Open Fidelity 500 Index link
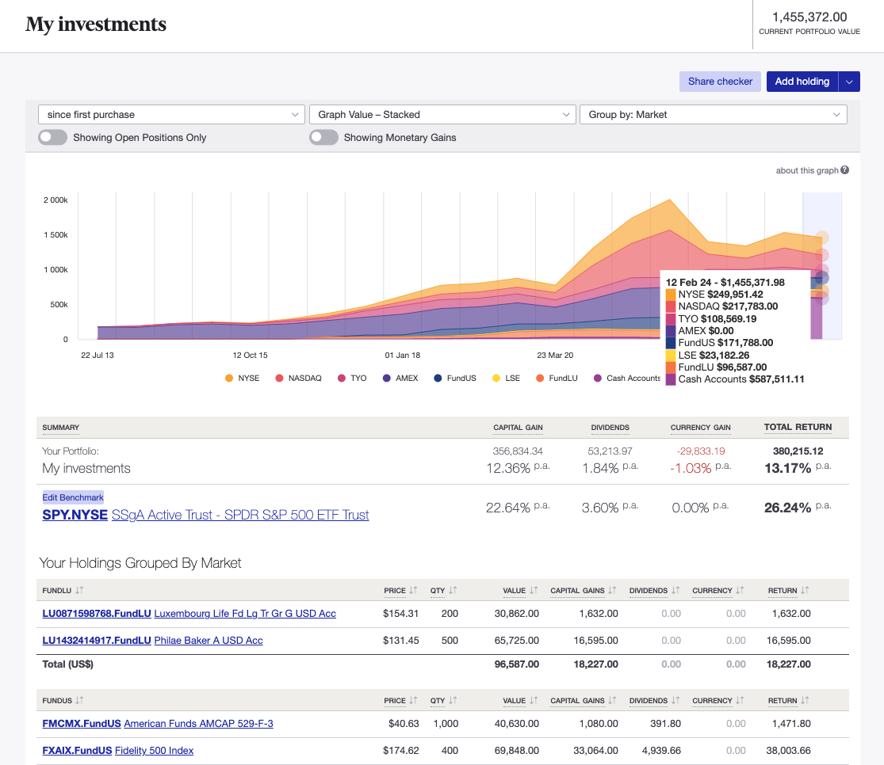This screenshot has width=884, height=765. pos(154,751)
